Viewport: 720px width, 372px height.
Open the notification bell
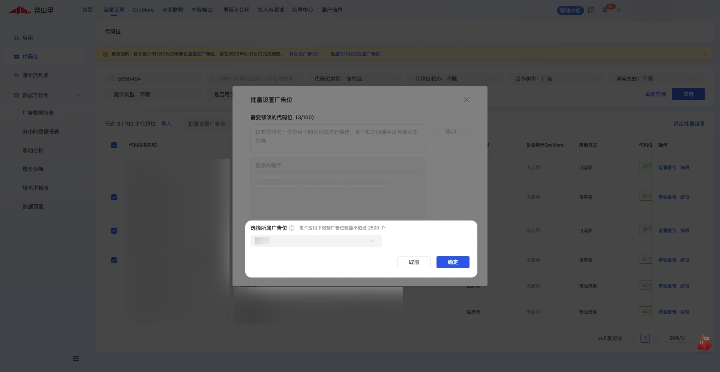point(605,10)
